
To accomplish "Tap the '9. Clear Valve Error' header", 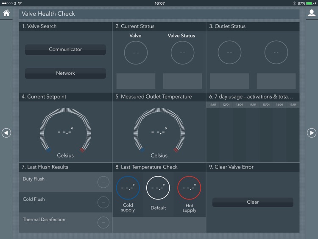I will [253, 167].
